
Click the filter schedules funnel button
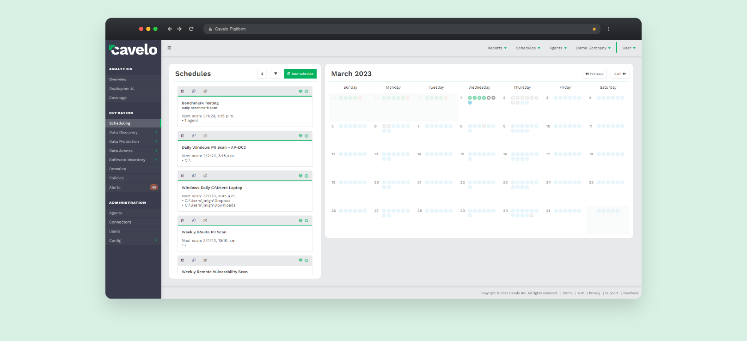(x=276, y=73)
